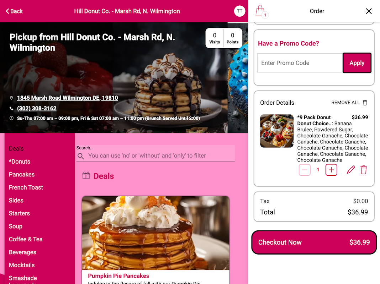
Task: Select the Pancakes menu category
Action: coord(22,175)
